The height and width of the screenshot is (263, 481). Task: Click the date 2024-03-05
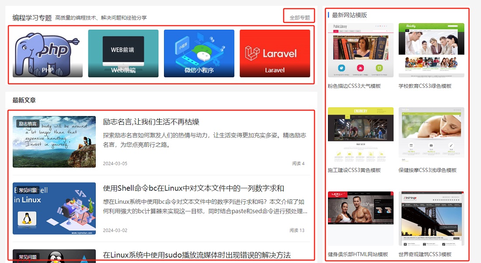(x=115, y=164)
